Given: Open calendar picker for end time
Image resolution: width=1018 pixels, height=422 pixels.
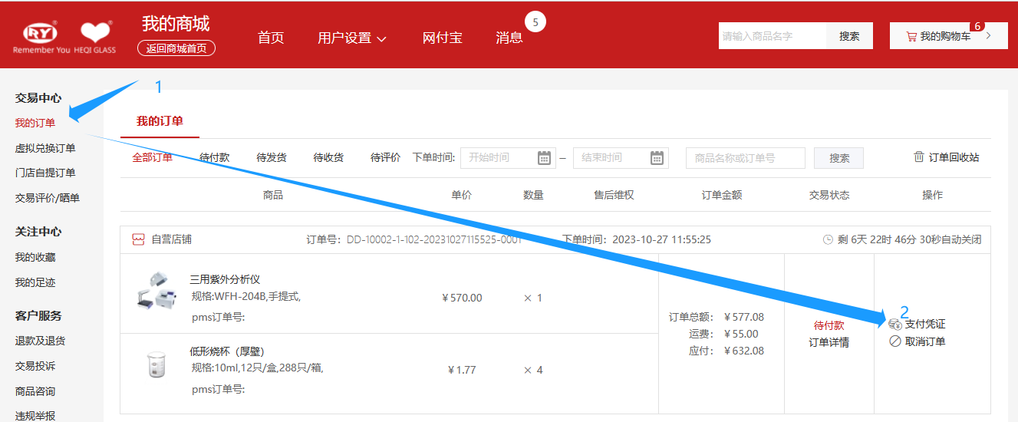Looking at the screenshot, I should coord(657,158).
